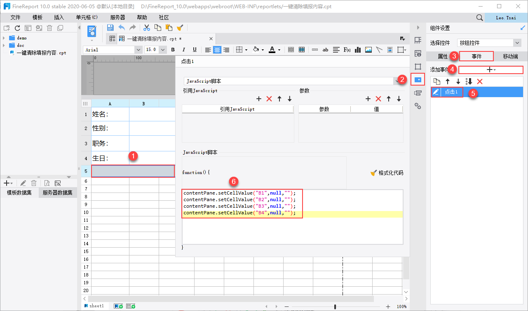Click the Undo arrow icon
This screenshot has width=528, height=311.
[122, 28]
